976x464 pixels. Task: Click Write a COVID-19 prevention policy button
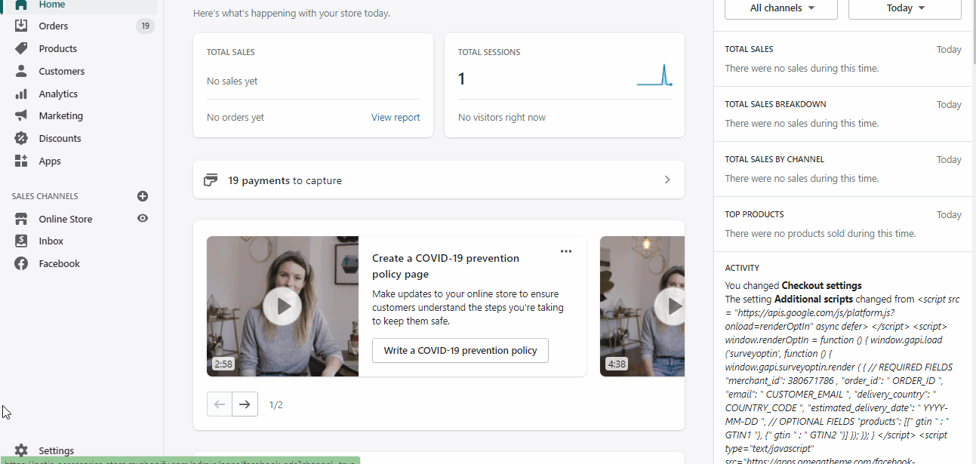[460, 350]
